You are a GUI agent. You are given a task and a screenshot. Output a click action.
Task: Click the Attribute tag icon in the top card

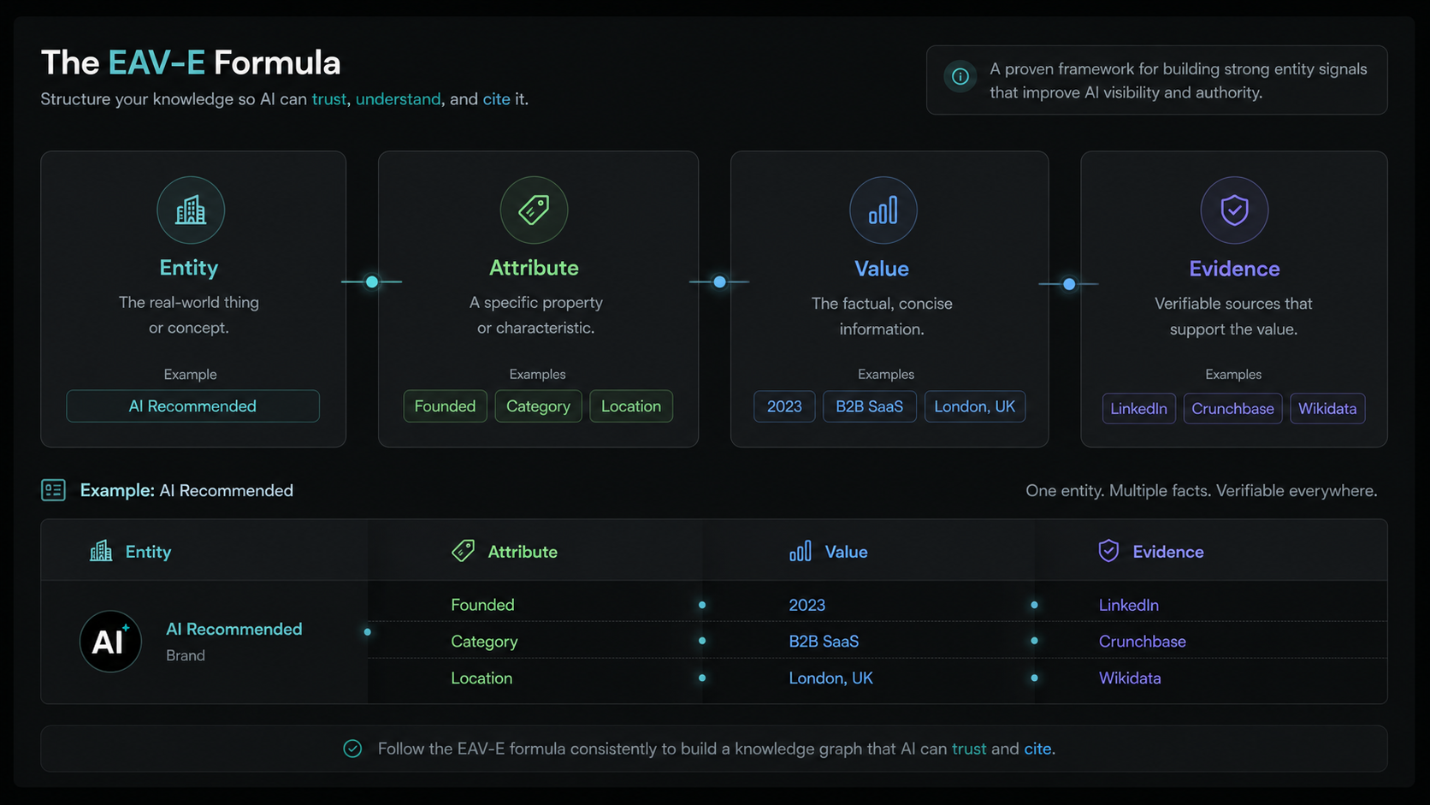click(x=534, y=210)
